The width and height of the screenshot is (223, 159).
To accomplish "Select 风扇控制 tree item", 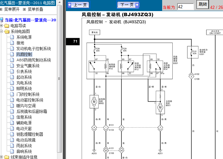I will [x=24, y=54].
